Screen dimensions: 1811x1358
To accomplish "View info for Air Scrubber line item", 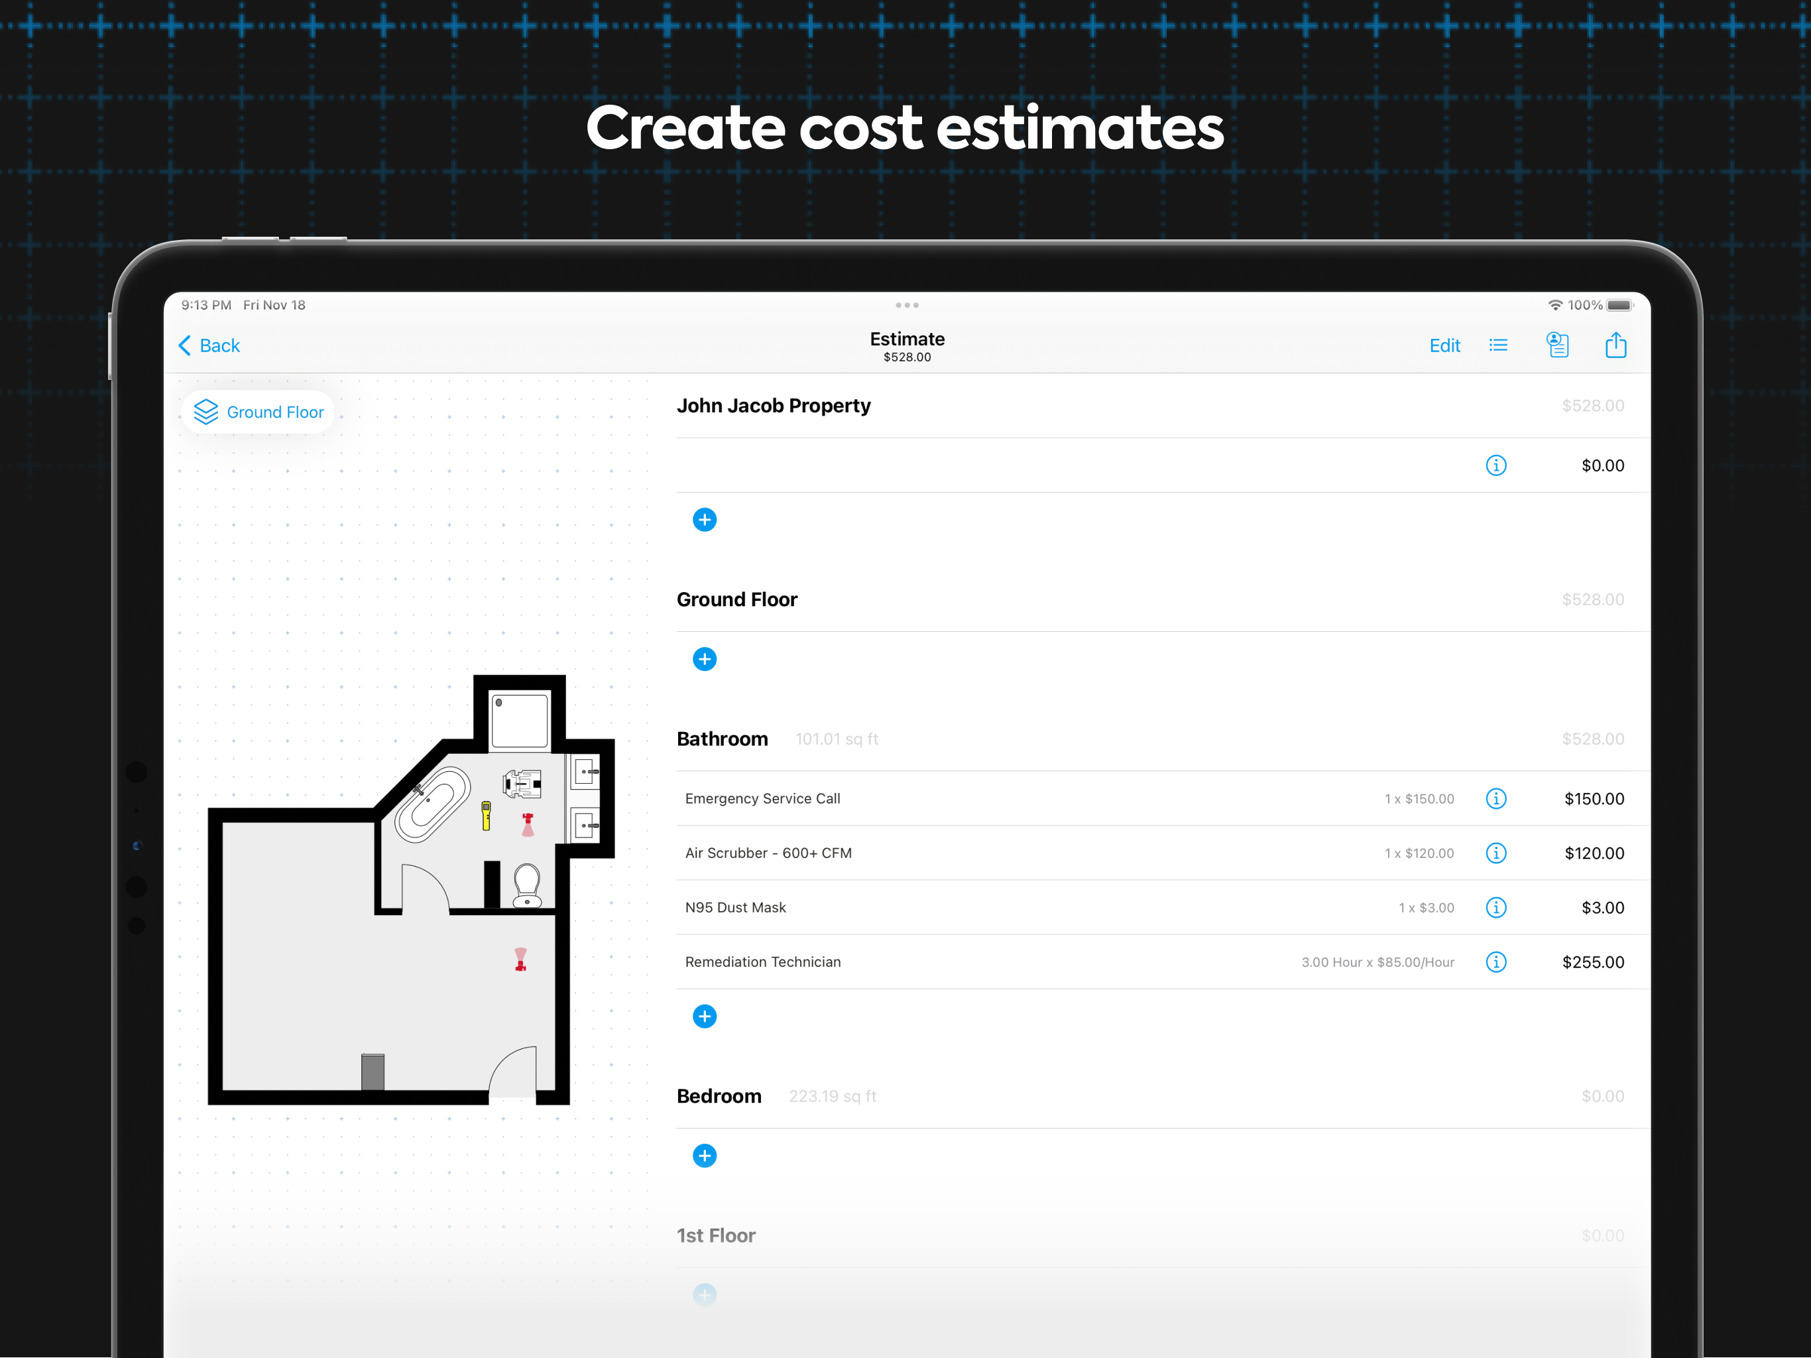I will 1497,853.
